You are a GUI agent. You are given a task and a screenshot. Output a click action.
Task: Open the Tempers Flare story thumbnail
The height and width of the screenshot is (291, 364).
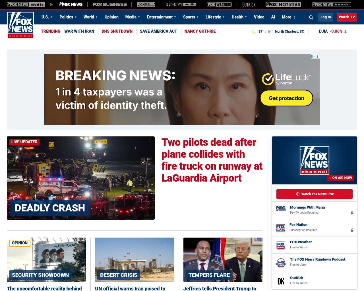pyautogui.click(x=223, y=260)
